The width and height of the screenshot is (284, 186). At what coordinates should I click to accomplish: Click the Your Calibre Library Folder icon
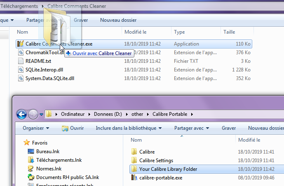(x=134, y=169)
